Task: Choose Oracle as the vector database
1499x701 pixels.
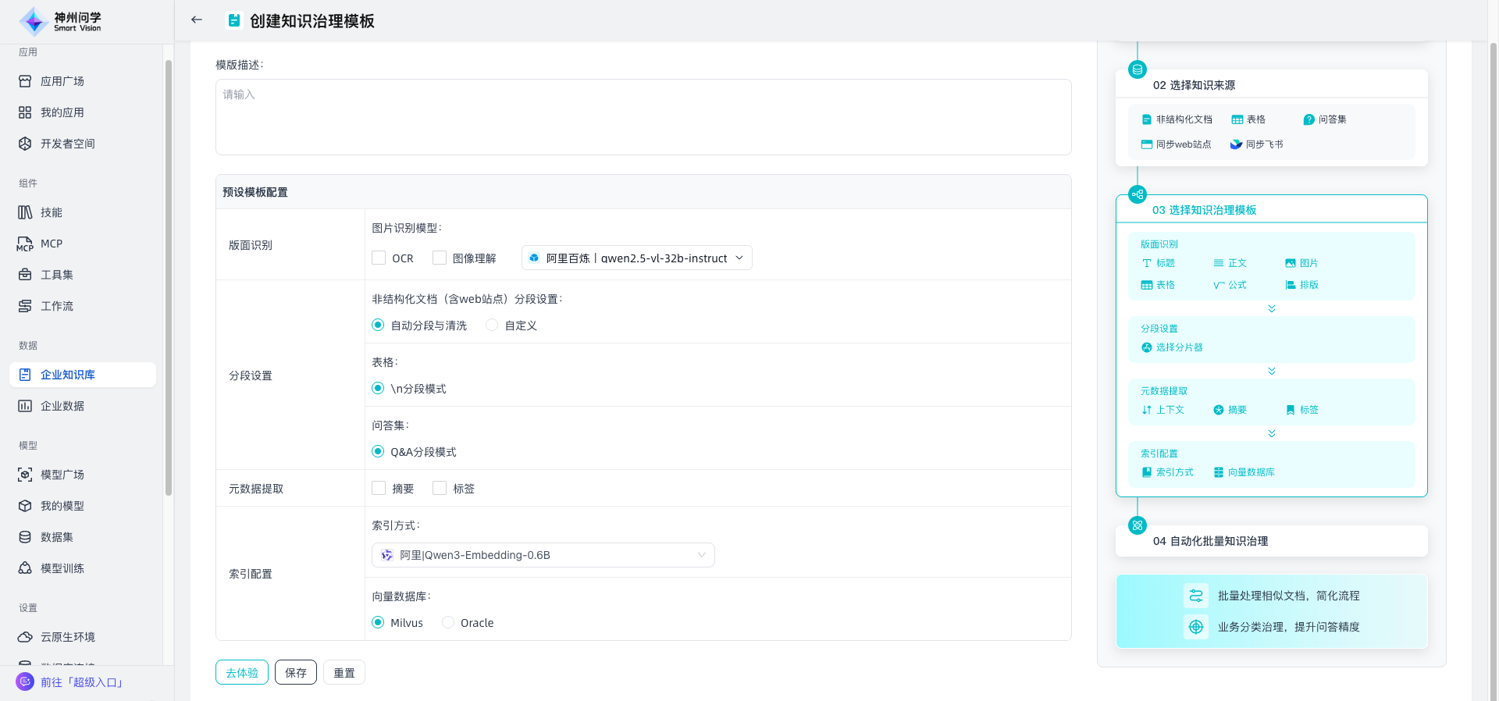Action: pos(448,623)
